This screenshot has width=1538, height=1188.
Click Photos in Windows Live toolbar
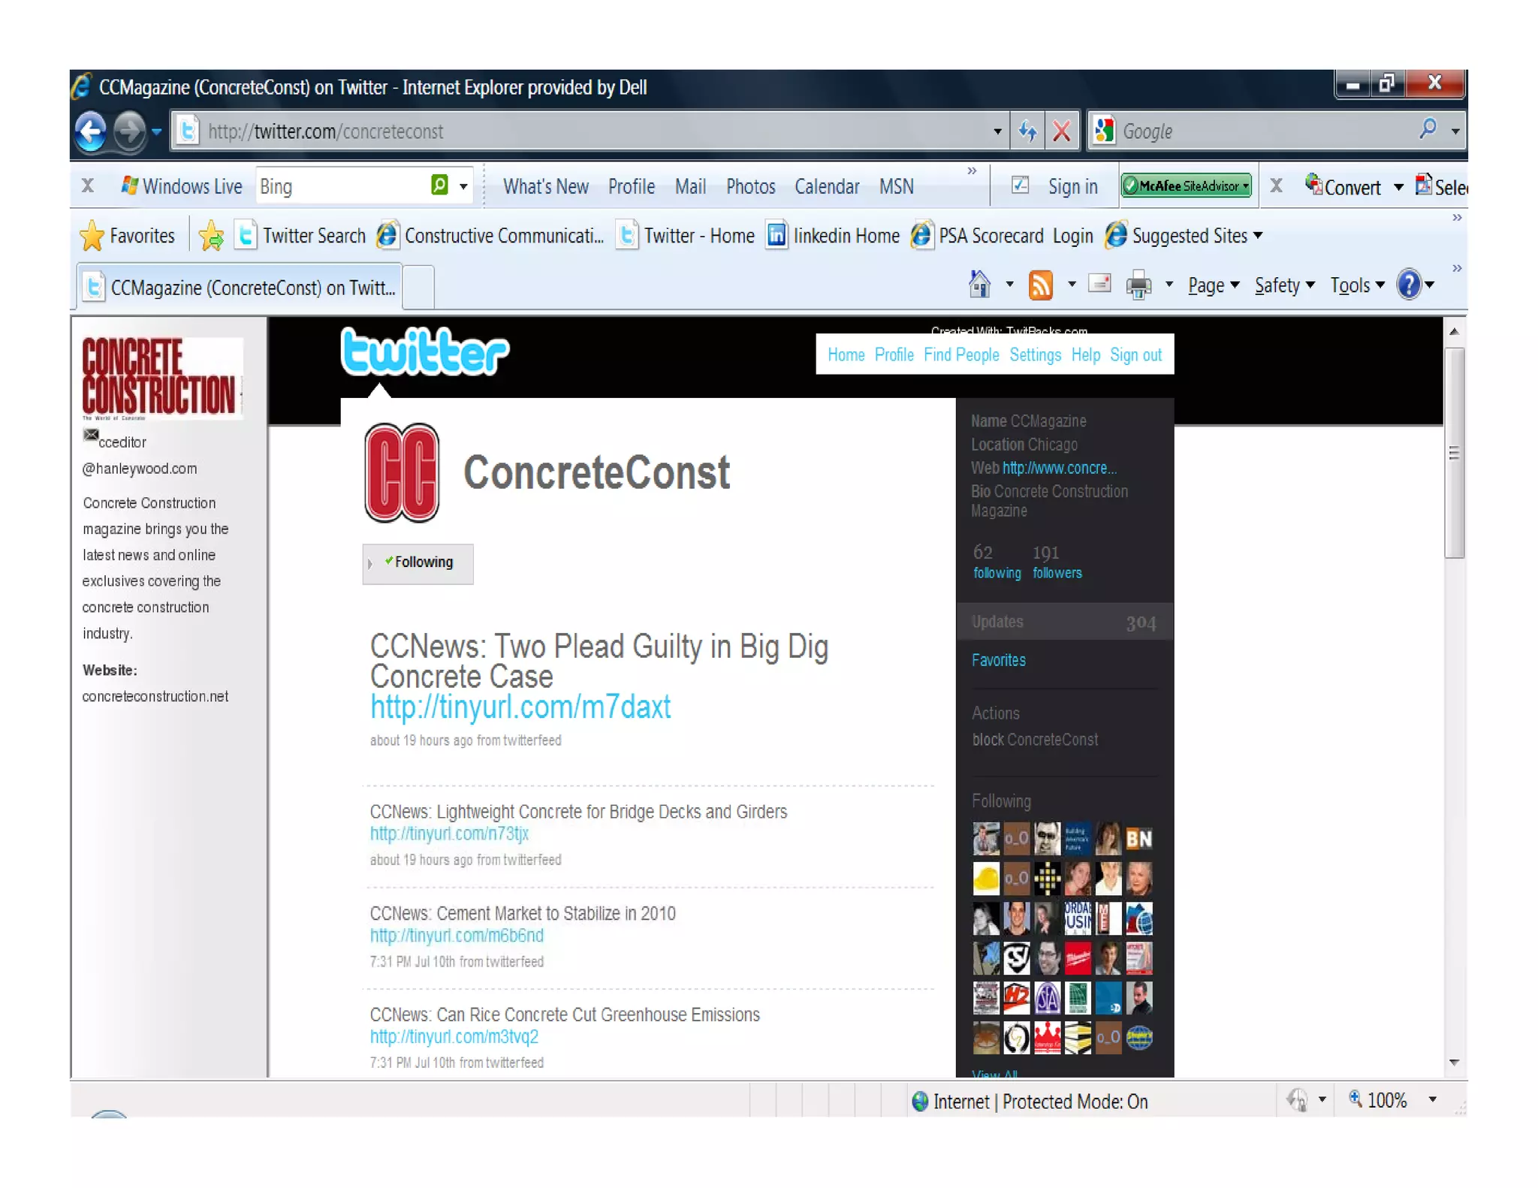coord(750,186)
